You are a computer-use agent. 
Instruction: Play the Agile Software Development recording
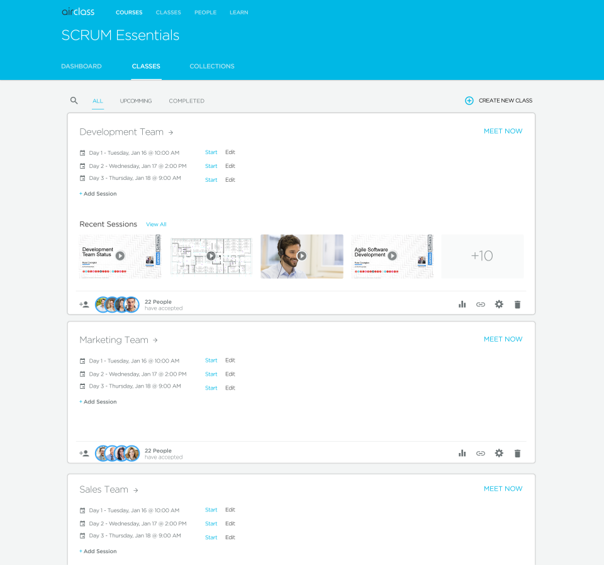click(392, 256)
